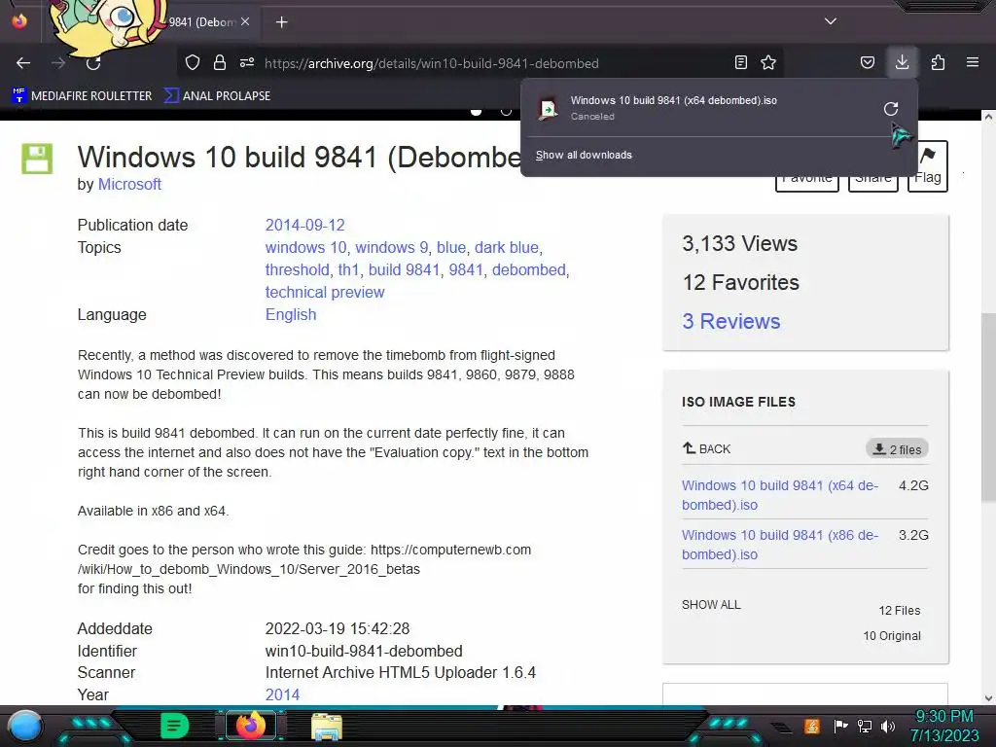Open the windows 10 topic link
Screen dimensions: 996x747
[306, 247]
